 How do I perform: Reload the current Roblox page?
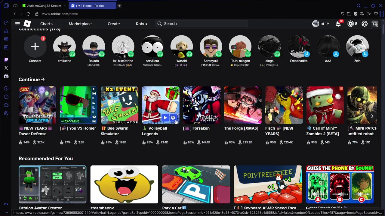[28, 14]
